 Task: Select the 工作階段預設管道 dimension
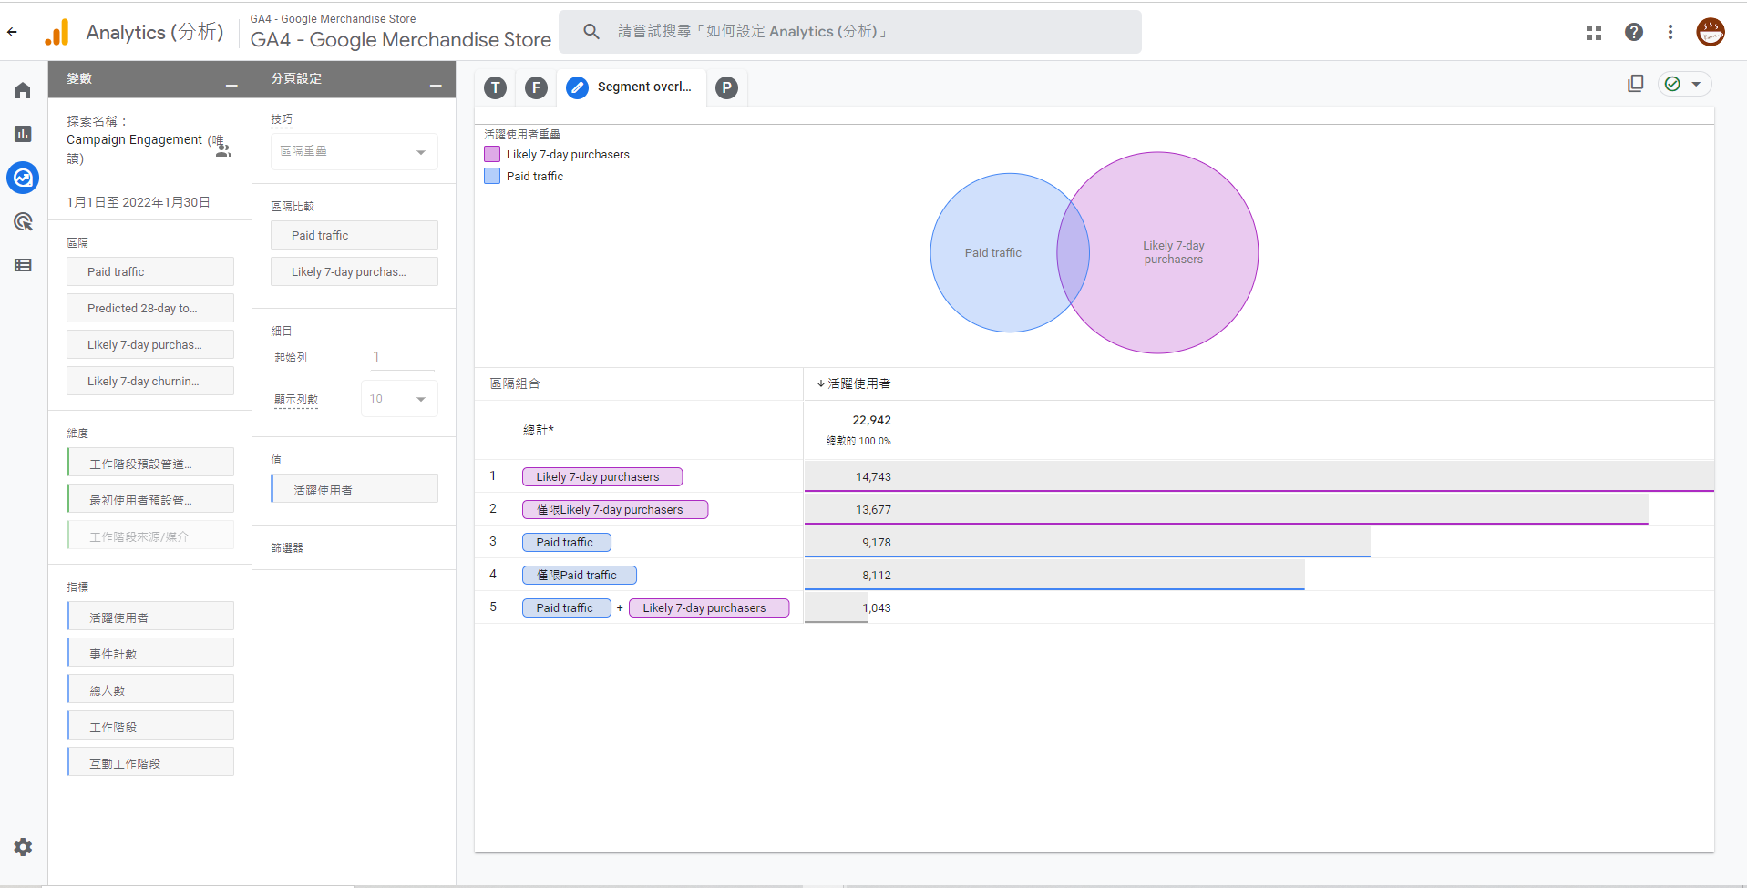(x=150, y=463)
